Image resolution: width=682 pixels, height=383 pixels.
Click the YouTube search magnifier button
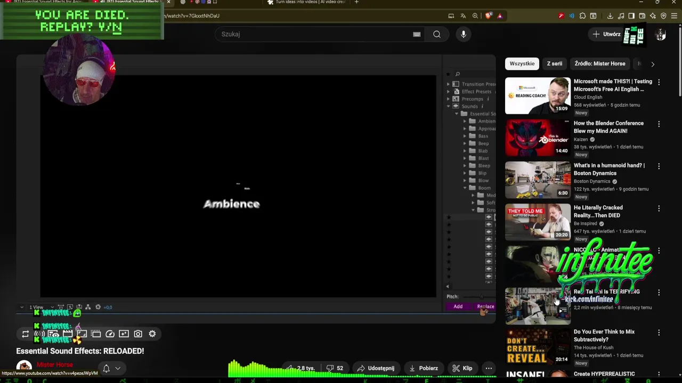[x=437, y=34]
